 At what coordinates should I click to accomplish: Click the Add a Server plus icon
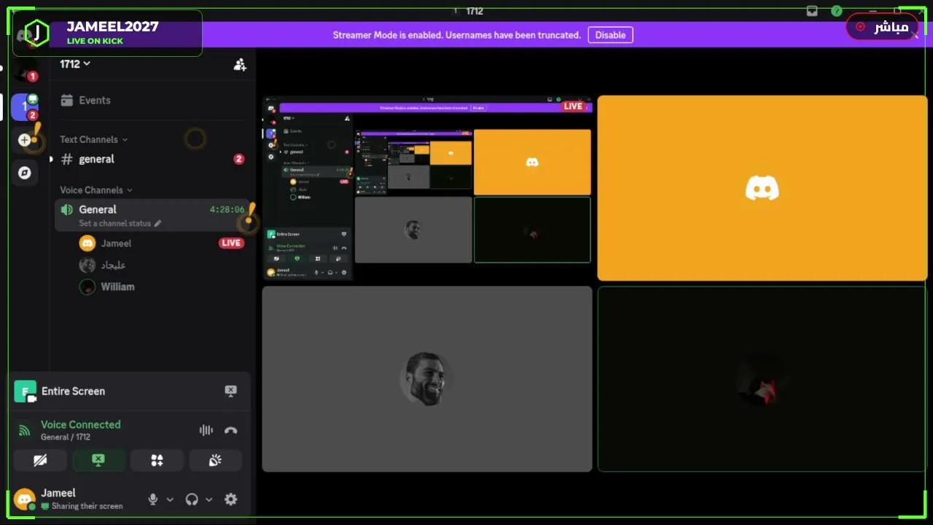[x=25, y=140]
